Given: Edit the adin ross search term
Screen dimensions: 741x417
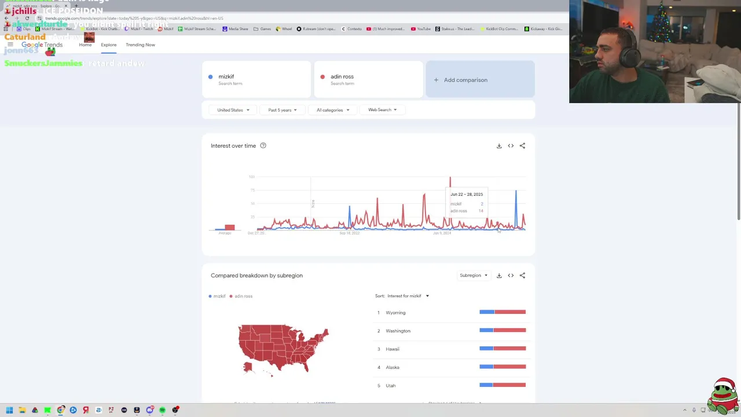Looking at the screenshot, I should (x=368, y=79).
